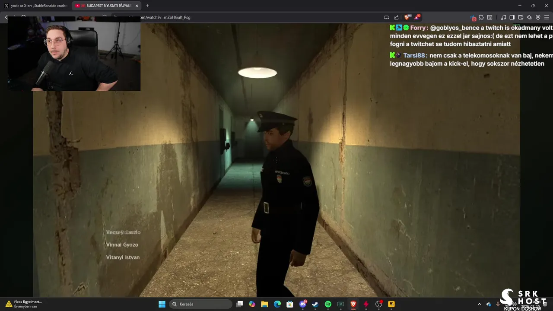Open Spotify from the taskbar
This screenshot has height=311, width=553.
(x=328, y=304)
